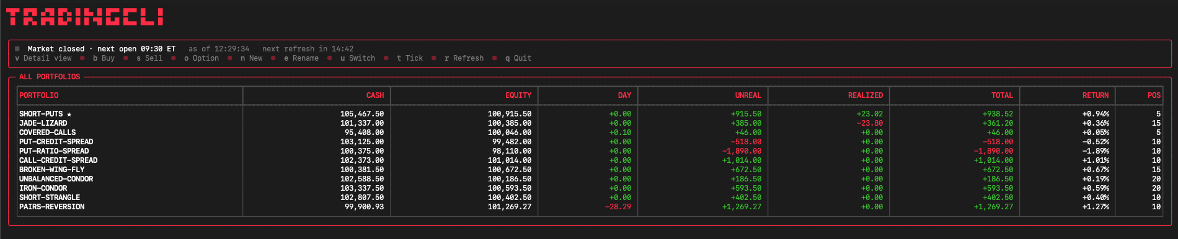Select the SHORT-STRANGLE portfolio row
1178x239 pixels.
click(x=590, y=198)
